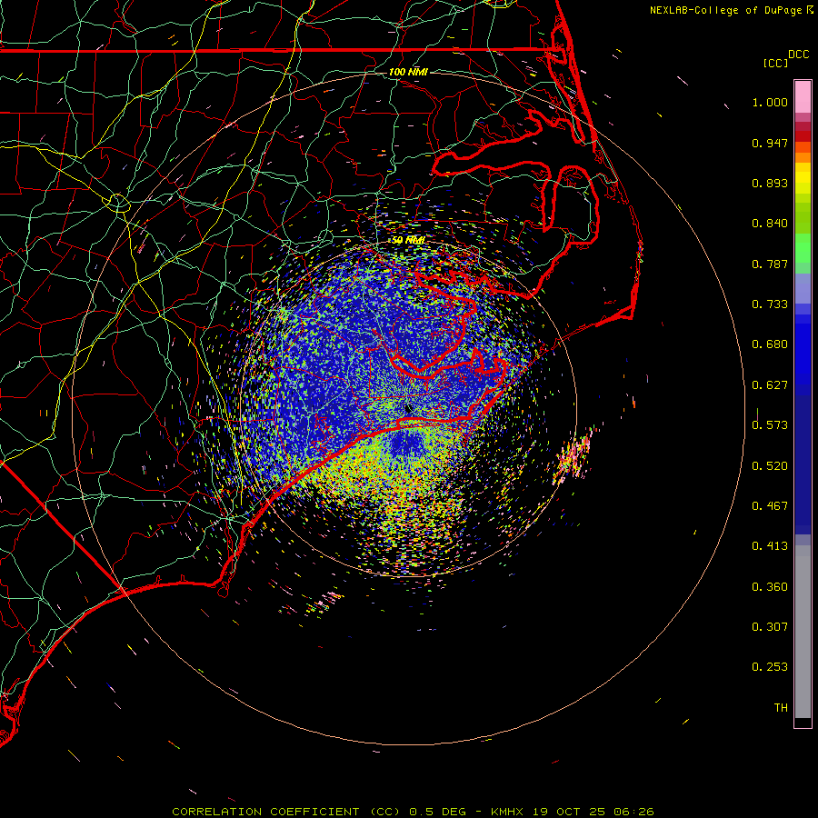Click the 0.253 legend value
Viewport: 818px width, 818px height.
770,667
